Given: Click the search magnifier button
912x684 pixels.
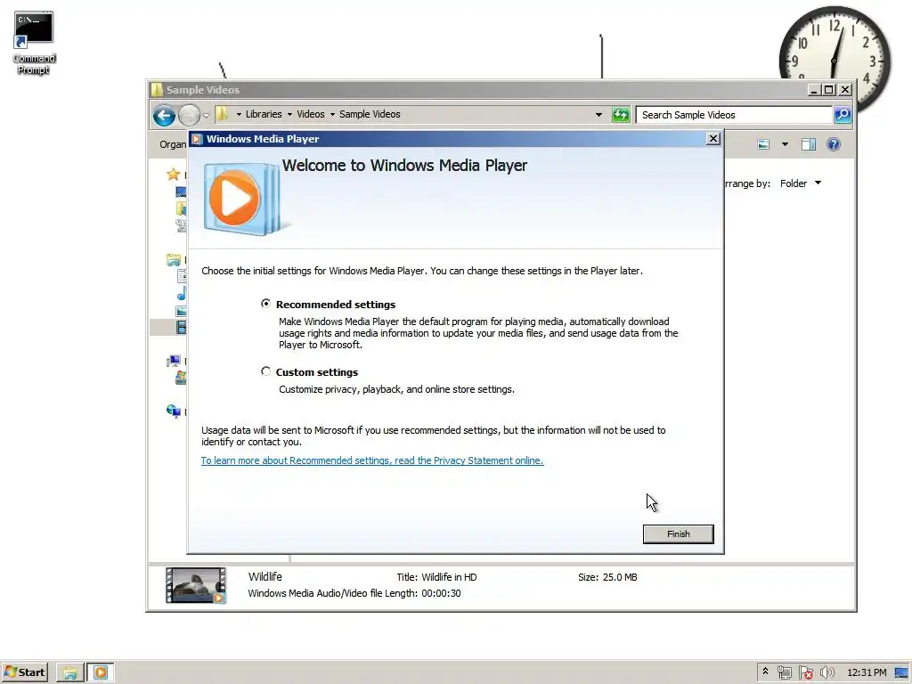Looking at the screenshot, I should [843, 115].
